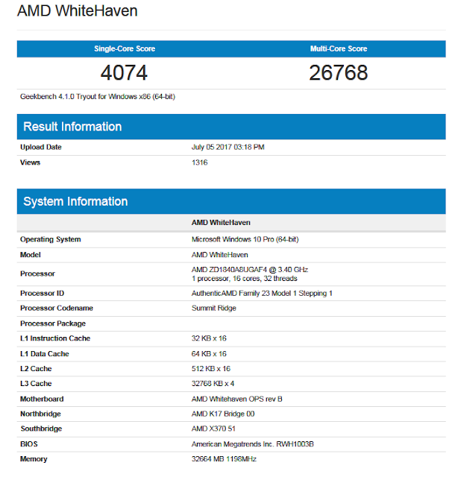Click the Operating System label
This screenshot has width=458, height=477.
(x=51, y=239)
